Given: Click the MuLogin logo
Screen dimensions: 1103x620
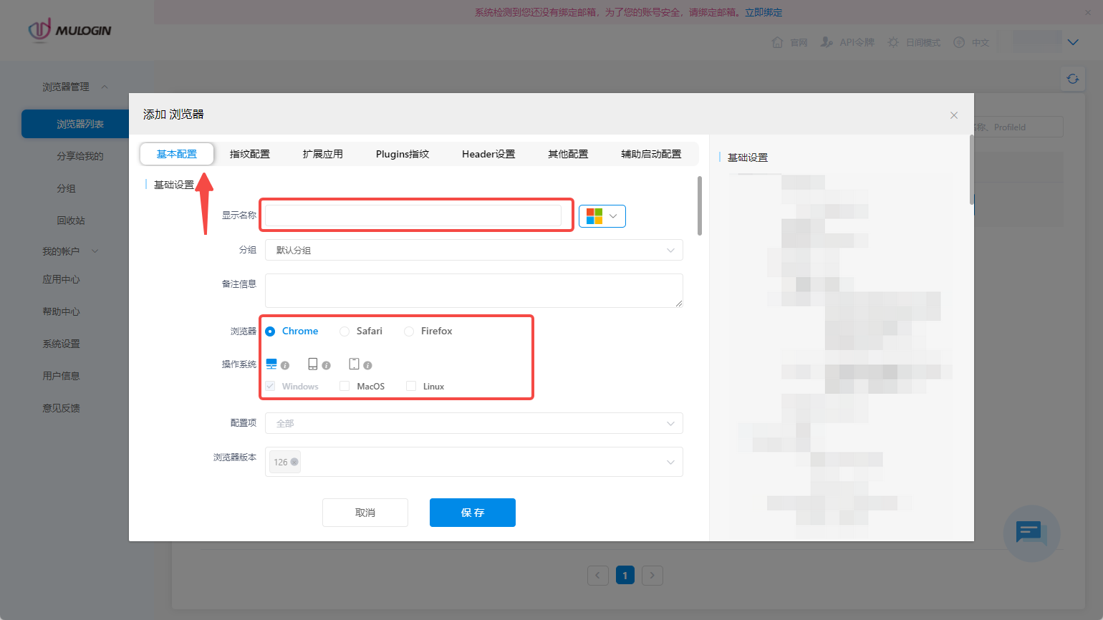Looking at the screenshot, I should (x=69, y=30).
